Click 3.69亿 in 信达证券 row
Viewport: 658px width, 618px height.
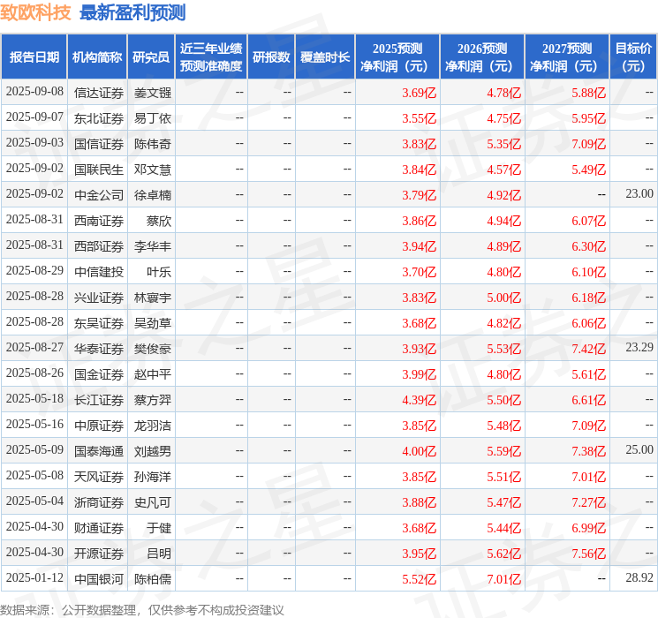420,93
